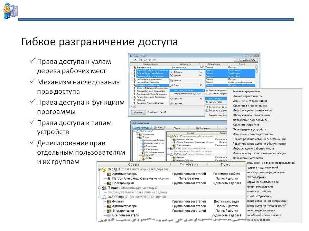Select user row Иванов Артем Алексеевич

click(x=149, y=79)
